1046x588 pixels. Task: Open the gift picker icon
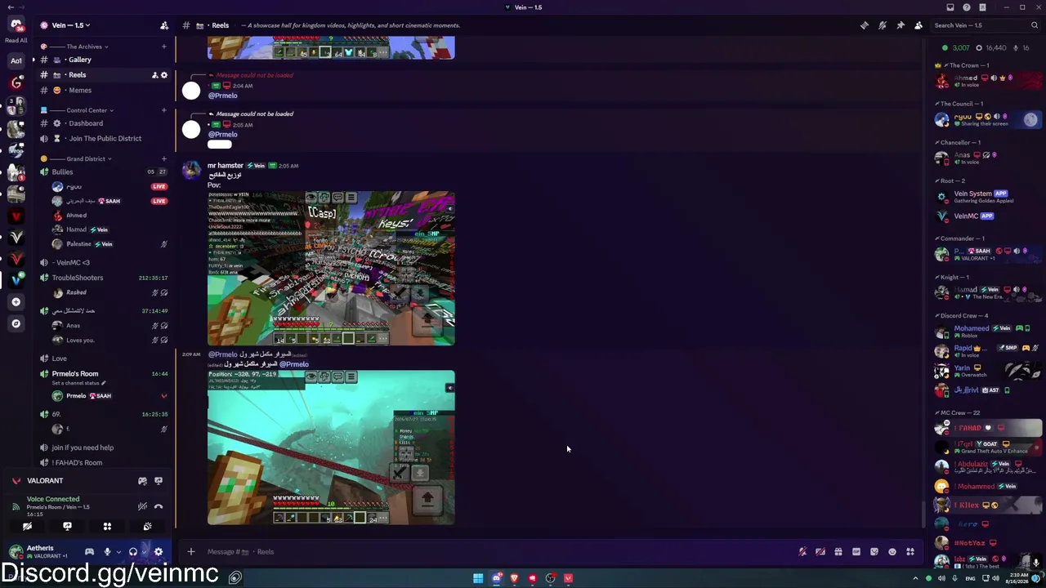coord(838,552)
